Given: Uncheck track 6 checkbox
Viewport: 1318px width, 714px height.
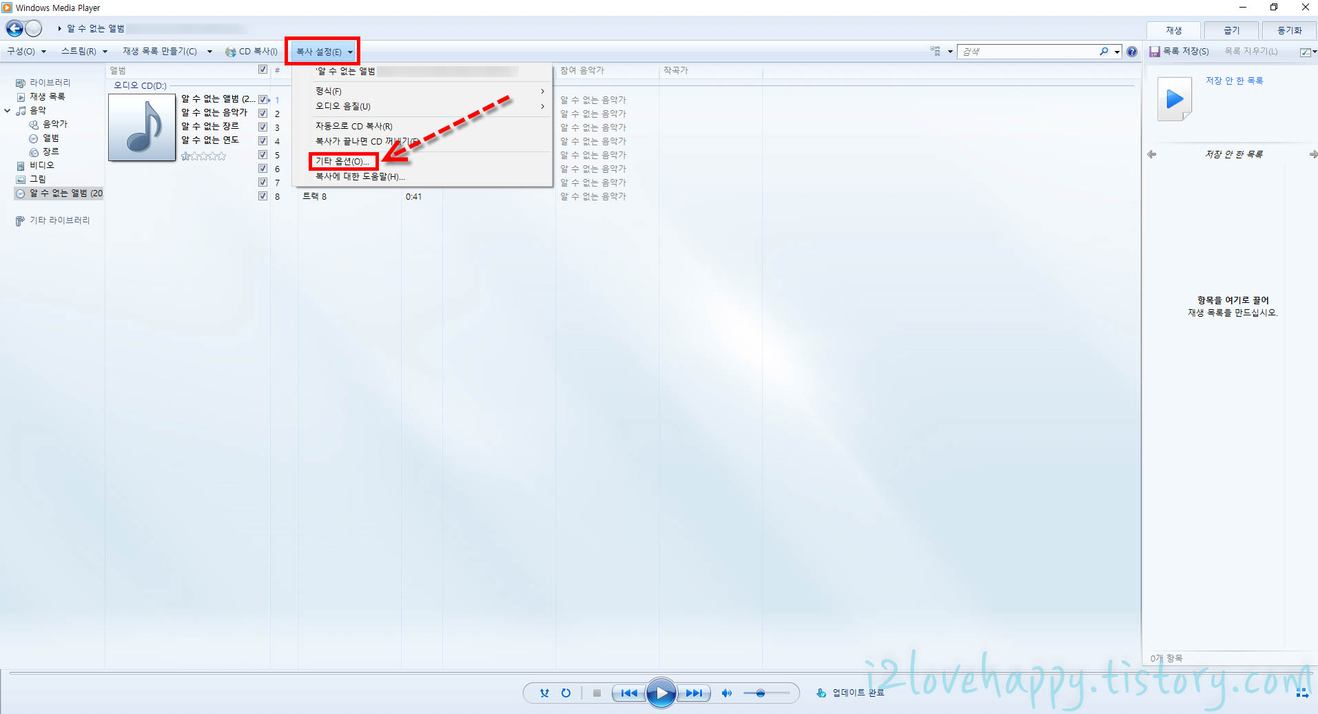Looking at the screenshot, I should (262, 168).
